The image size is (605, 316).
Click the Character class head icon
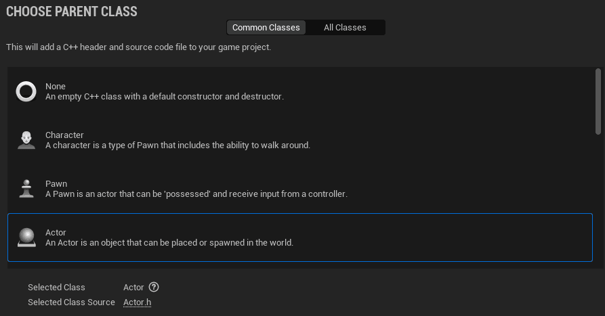(26, 140)
